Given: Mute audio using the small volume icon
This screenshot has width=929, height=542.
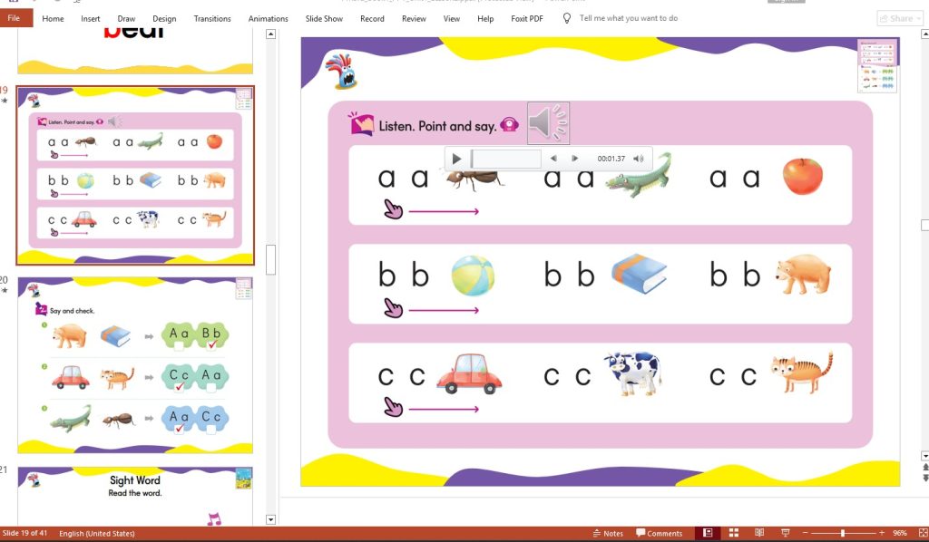Looking at the screenshot, I should click(638, 158).
